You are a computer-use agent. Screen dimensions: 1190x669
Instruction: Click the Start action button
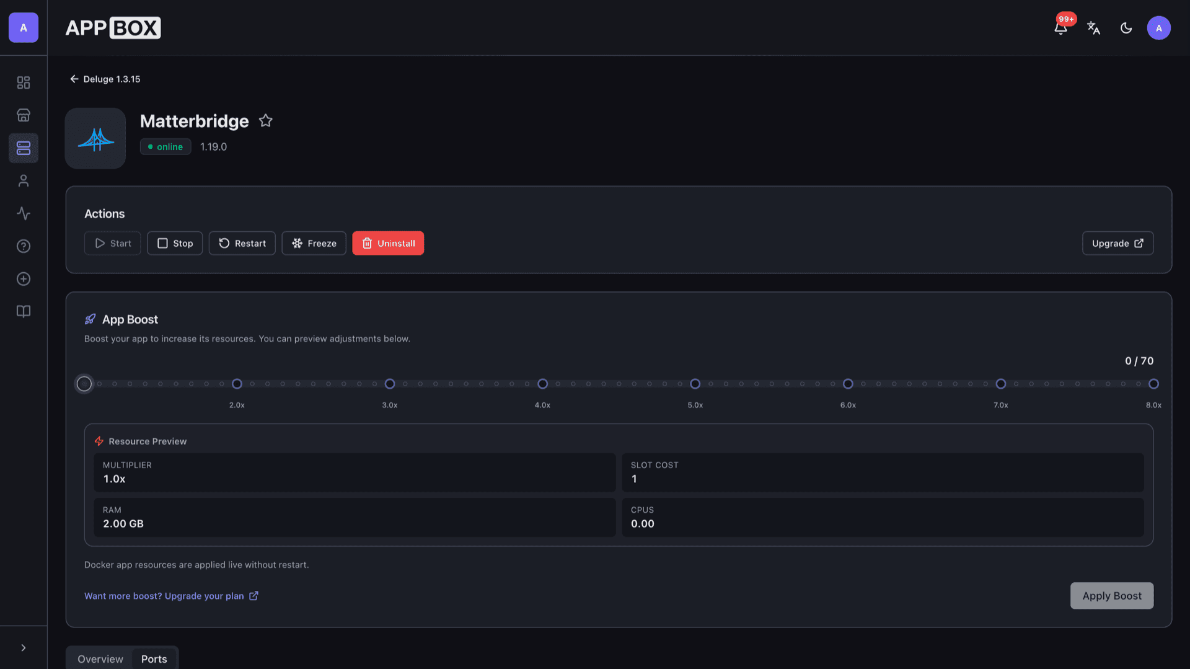point(113,244)
